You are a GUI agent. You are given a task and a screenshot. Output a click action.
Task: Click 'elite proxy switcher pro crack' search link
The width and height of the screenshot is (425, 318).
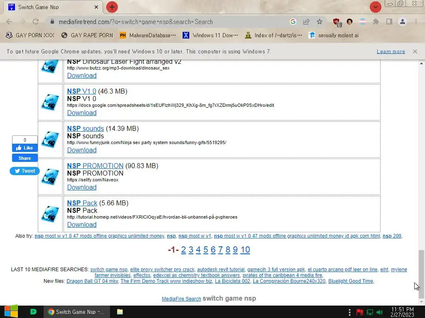[x=162, y=269]
